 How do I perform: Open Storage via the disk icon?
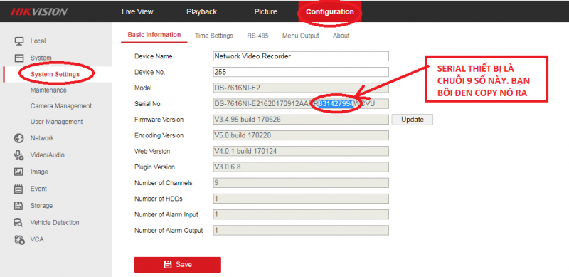point(18,205)
